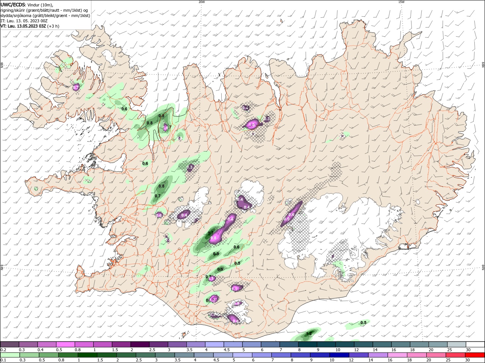The height and width of the screenshot is (363, 485).
Task: Pick the darkest purple snow swatch at 2
Action: 140,344
